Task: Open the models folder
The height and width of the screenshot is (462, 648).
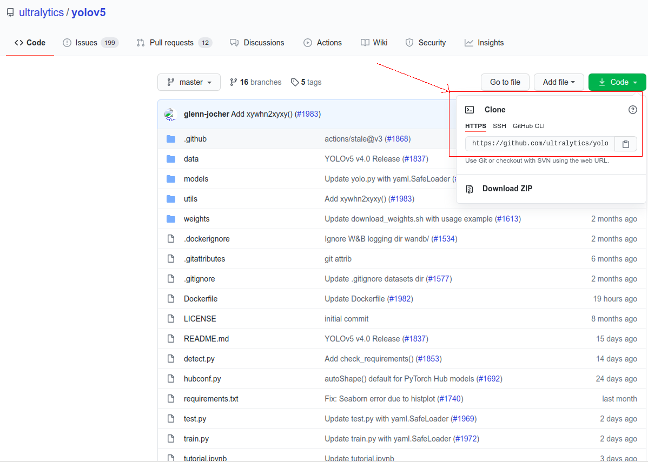Action: tap(196, 179)
